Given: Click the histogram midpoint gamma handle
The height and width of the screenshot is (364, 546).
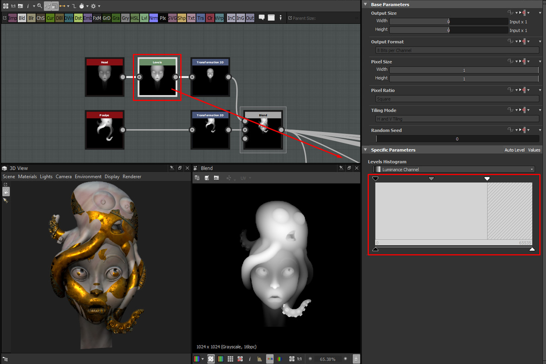Looking at the screenshot, I should pos(431,179).
